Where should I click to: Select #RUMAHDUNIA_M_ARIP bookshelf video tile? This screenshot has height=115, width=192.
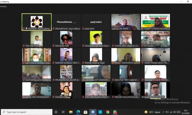66,73
